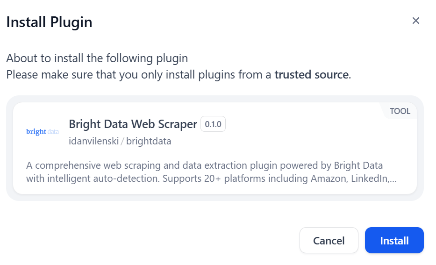The width and height of the screenshot is (436, 265).
Task: Click the About to install message line
Action: (97, 58)
